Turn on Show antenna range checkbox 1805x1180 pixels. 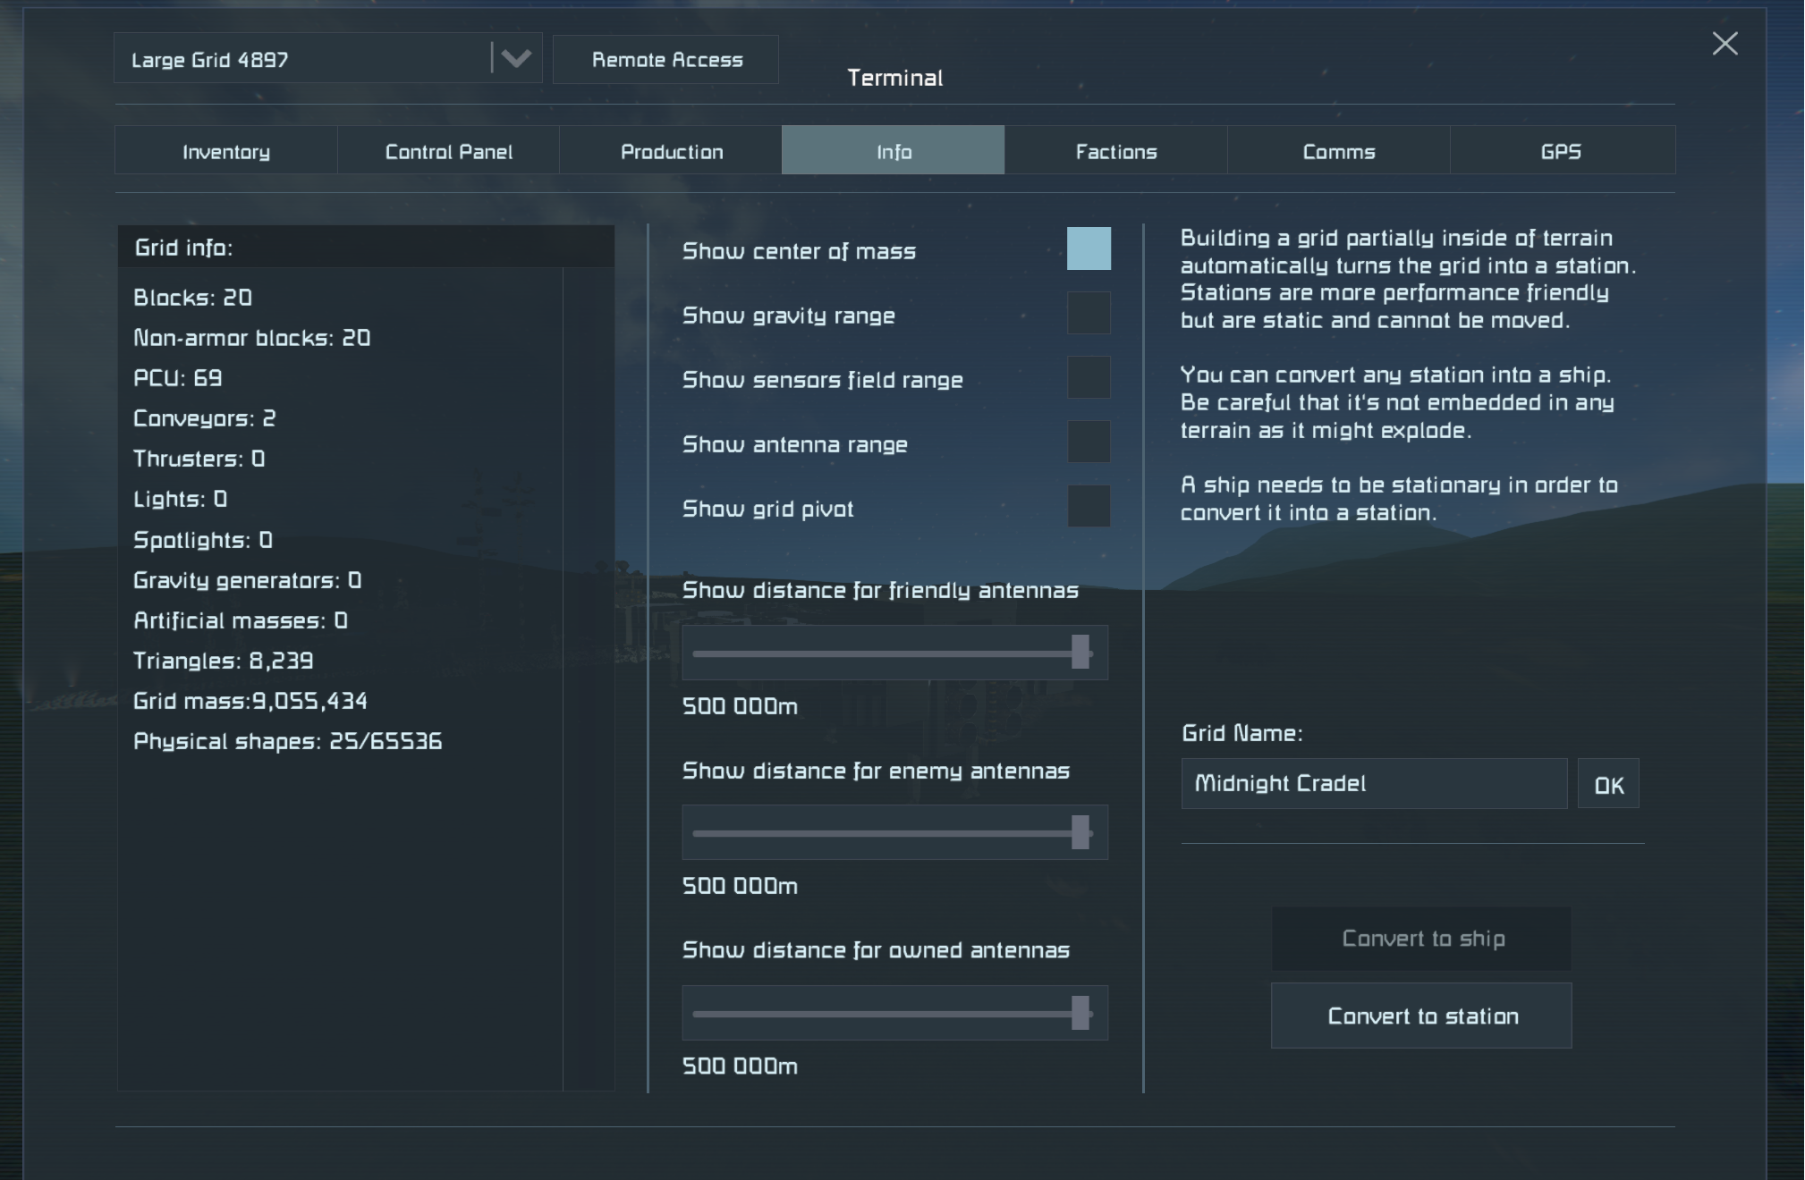[x=1089, y=442]
